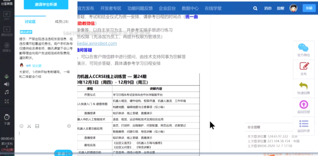Open the emoji smiley picker
This screenshot has width=318, height=156.
pos(21,126)
